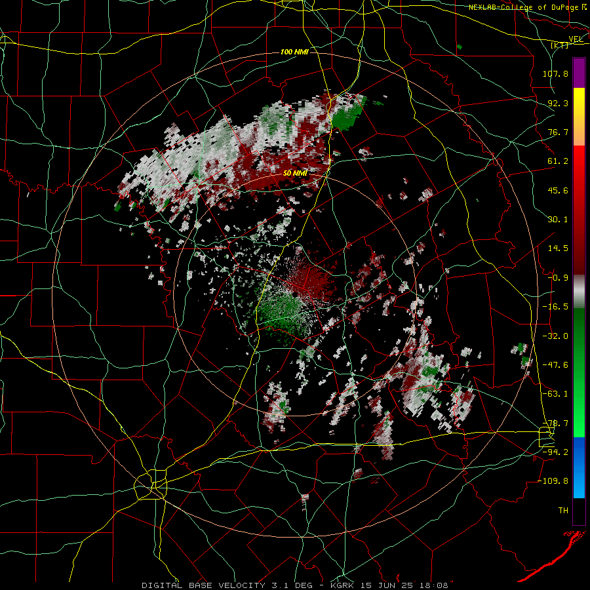Click the -78.7 velocity scale value

[555, 423]
